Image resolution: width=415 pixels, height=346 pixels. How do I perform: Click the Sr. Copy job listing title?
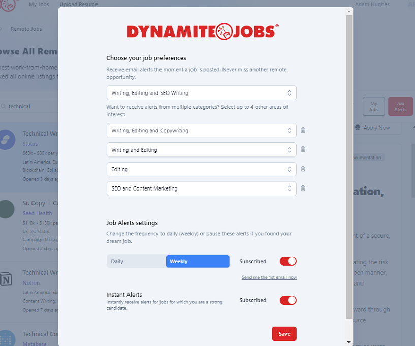tap(40, 203)
